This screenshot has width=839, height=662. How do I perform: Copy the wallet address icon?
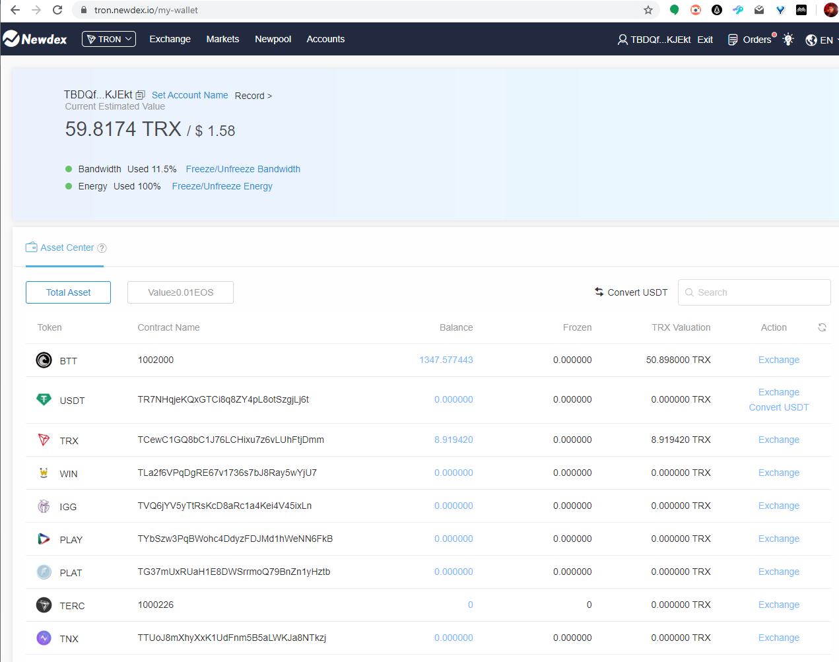pyautogui.click(x=140, y=95)
